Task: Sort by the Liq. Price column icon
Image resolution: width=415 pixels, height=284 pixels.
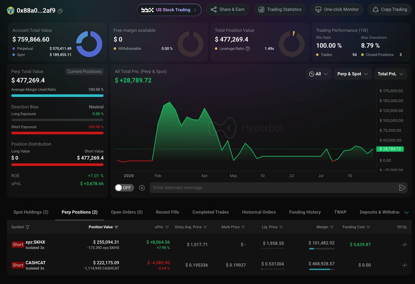Action: (281, 227)
